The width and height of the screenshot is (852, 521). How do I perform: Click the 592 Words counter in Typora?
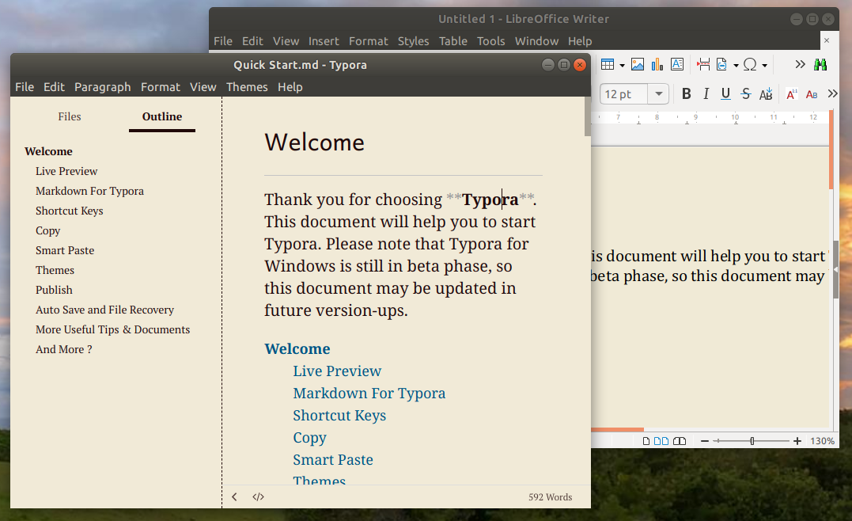(x=550, y=497)
